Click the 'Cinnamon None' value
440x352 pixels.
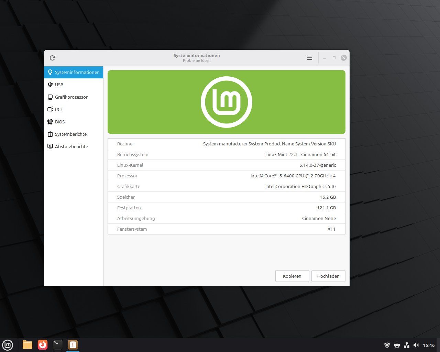coord(319,218)
